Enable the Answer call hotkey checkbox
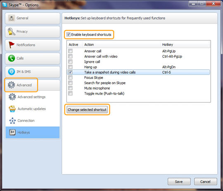This screenshot has width=223, height=191. click(70, 51)
